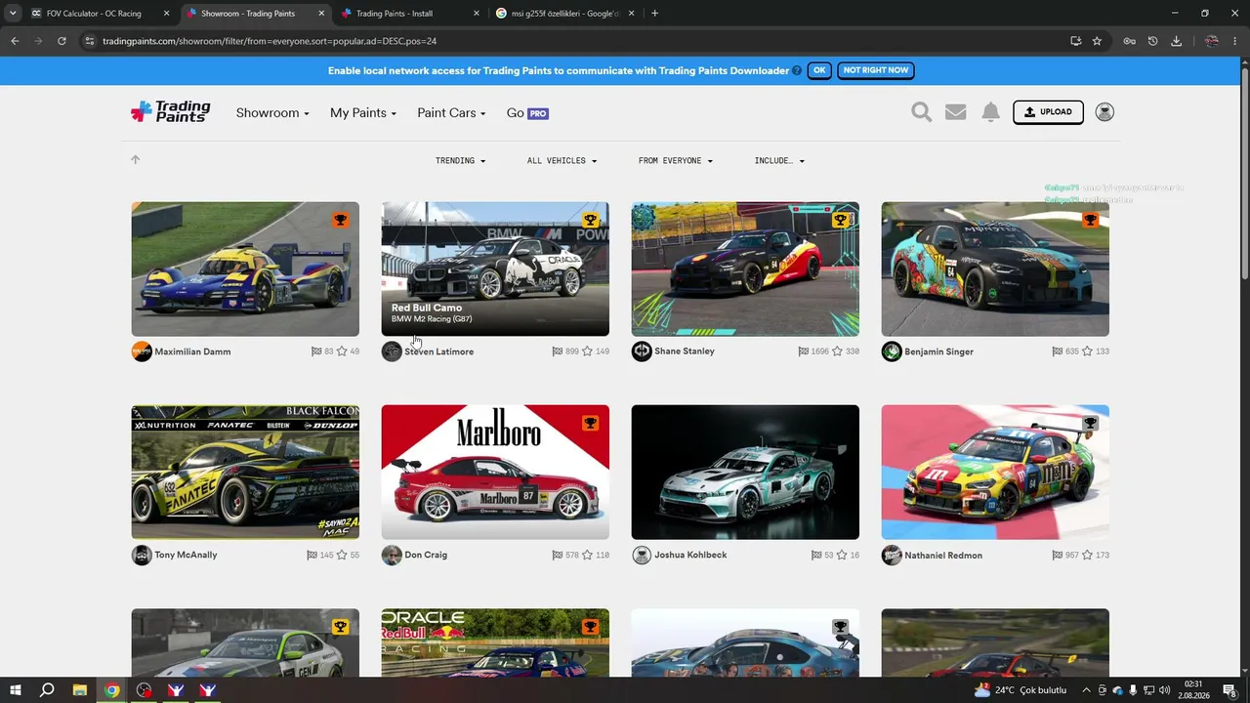
Task: Open Tony McAnally's Fanatec paint thumbnail
Action: point(245,473)
